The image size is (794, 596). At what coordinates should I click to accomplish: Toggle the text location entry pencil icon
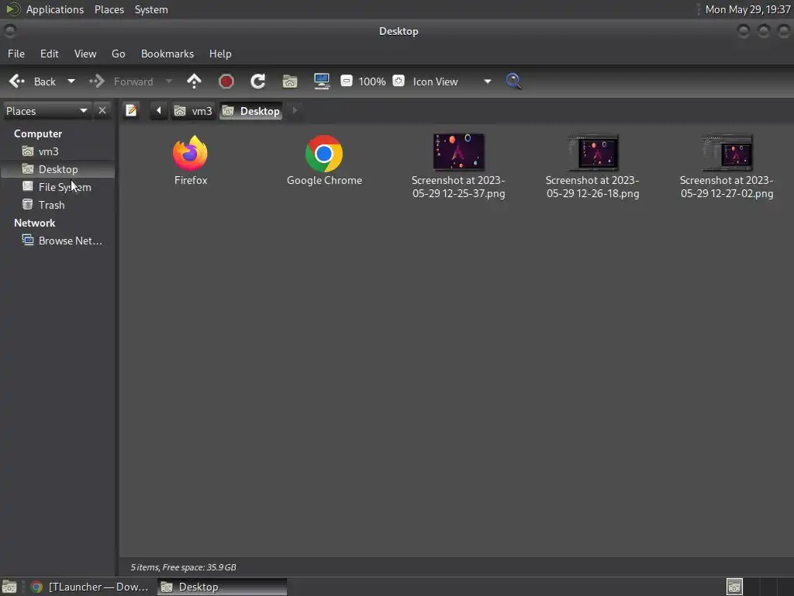coord(132,110)
